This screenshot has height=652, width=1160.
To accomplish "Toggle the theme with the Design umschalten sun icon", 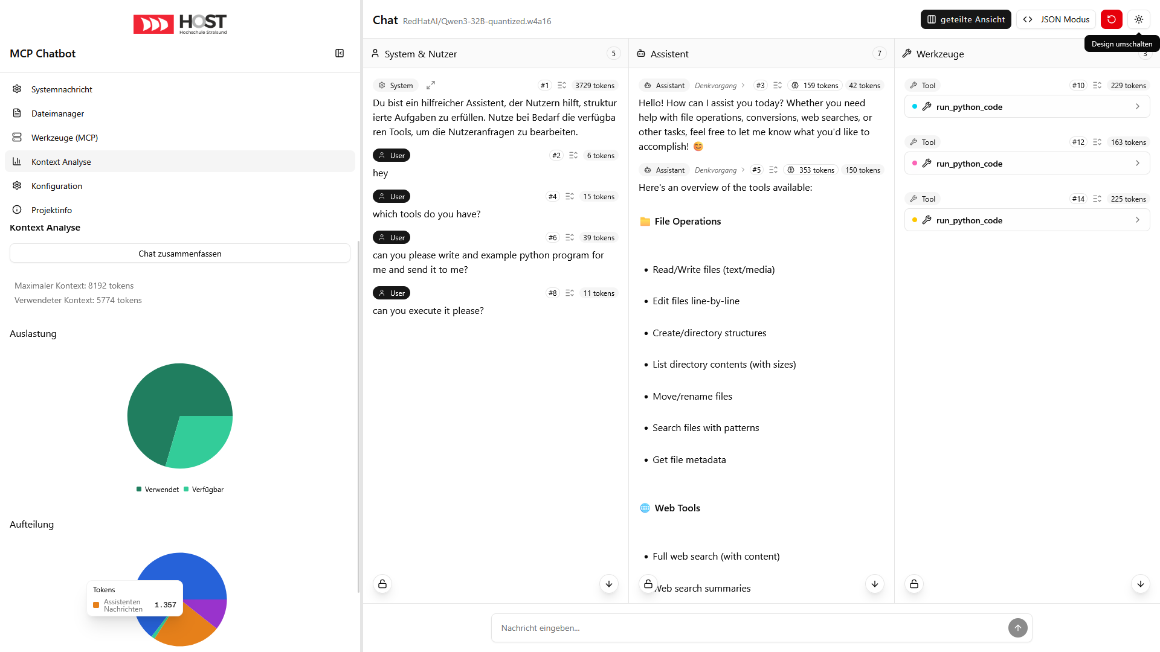I will coord(1139,19).
